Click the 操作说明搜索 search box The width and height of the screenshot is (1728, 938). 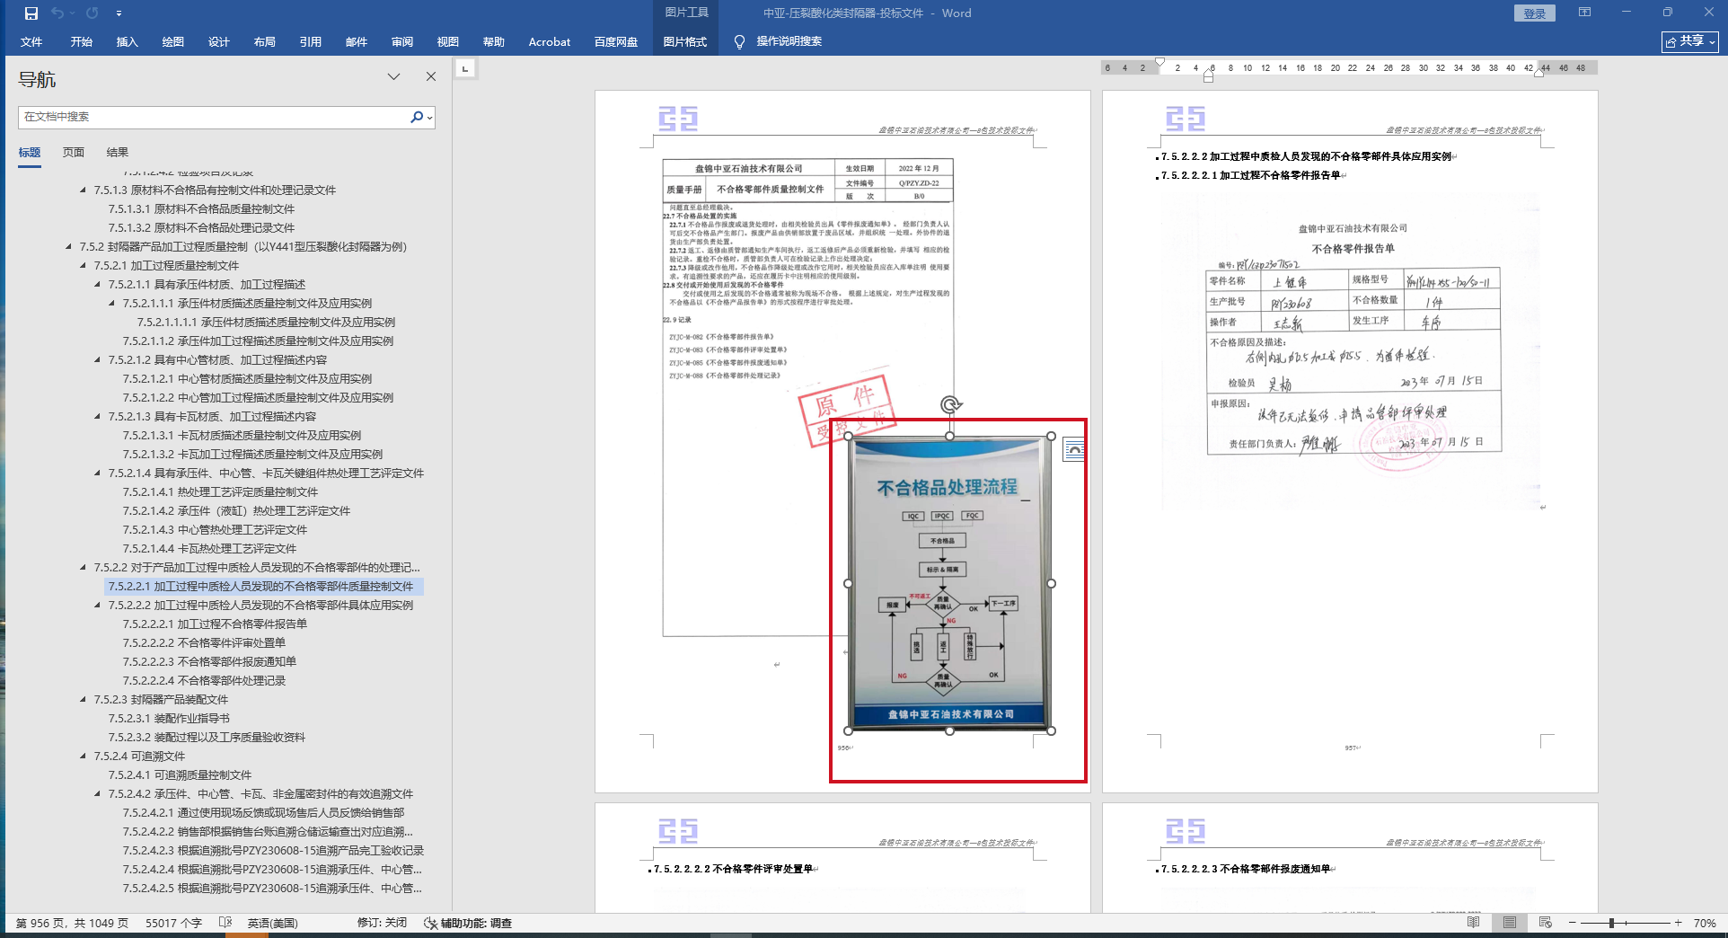click(789, 41)
